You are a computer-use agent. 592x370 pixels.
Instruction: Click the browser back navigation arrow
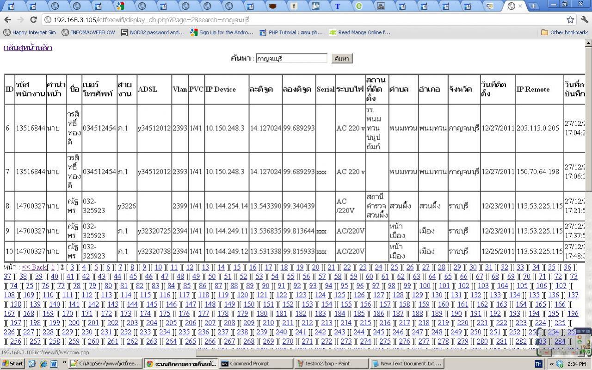[8, 20]
